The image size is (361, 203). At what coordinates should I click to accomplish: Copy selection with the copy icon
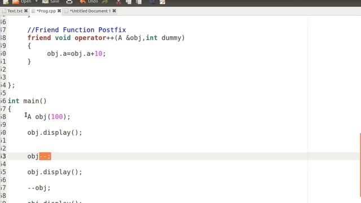click(x=129, y=2)
